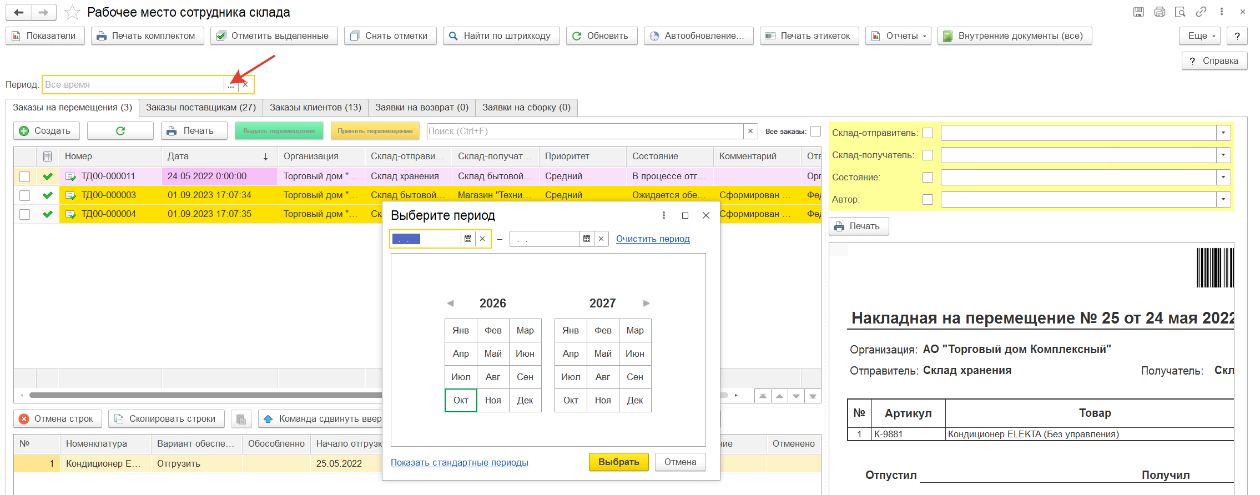
Task: Expand Состояние dropdown list
Action: [x=1223, y=178]
